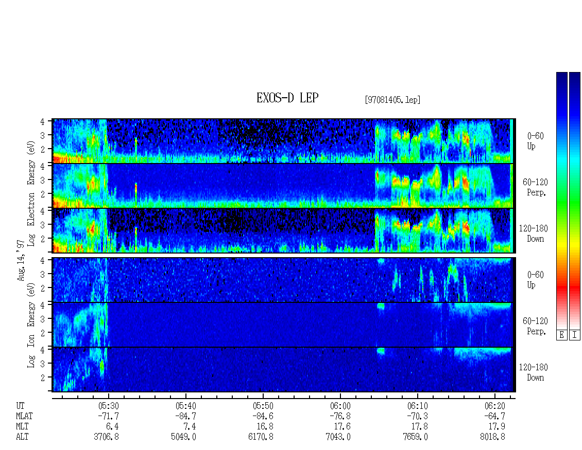
Task: Select the 06:10 UT time label
Action: [x=417, y=406]
